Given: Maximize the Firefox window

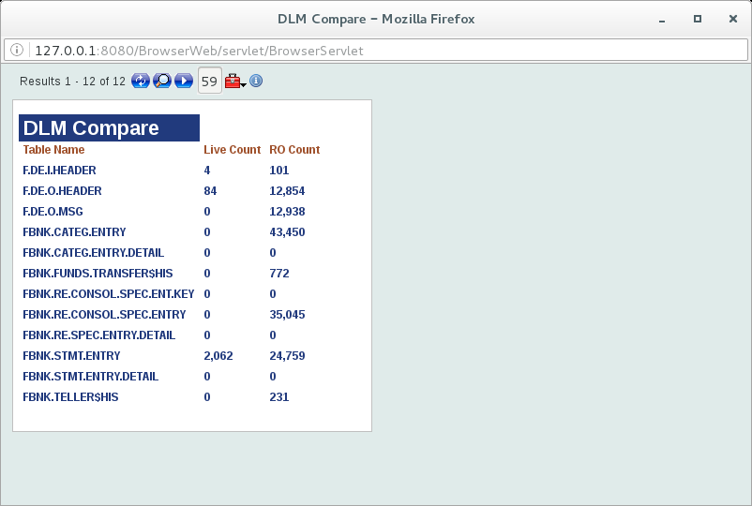Looking at the screenshot, I should click(697, 19).
